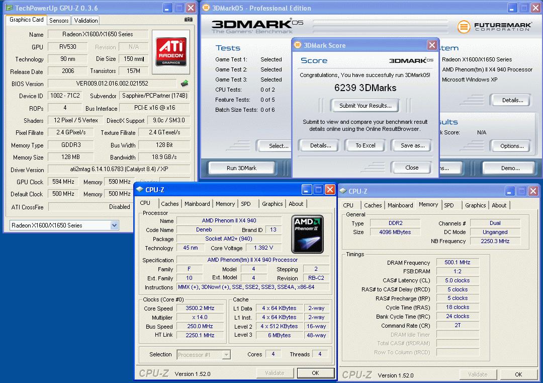Click the BIOS Version field in GPU-Z
543x383 pixels.
tap(112, 84)
